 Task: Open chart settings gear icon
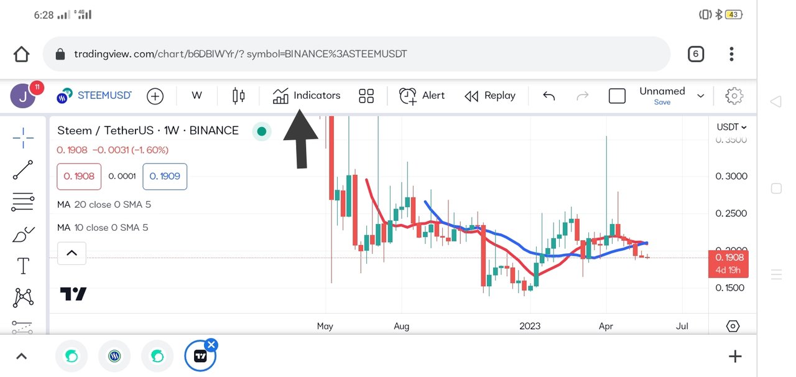(x=734, y=96)
